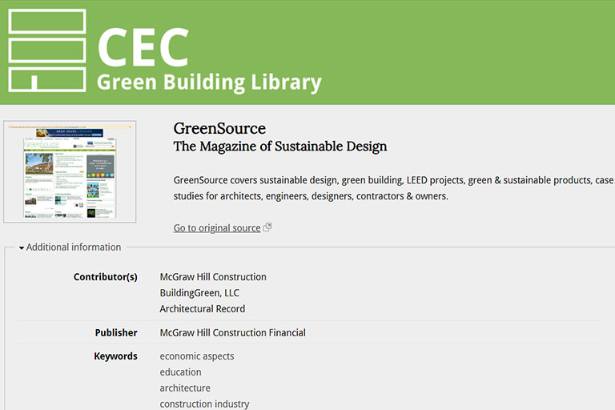Screen dimensions: 615x410
Task: Click the 'architecture' keyword
Action: pos(185,388)
